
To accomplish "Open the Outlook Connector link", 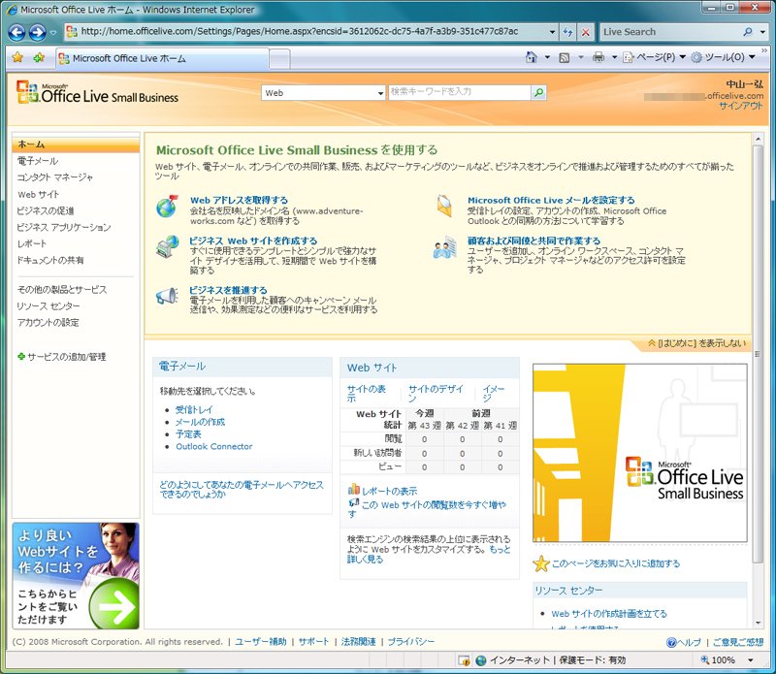I will click(213, 446).
